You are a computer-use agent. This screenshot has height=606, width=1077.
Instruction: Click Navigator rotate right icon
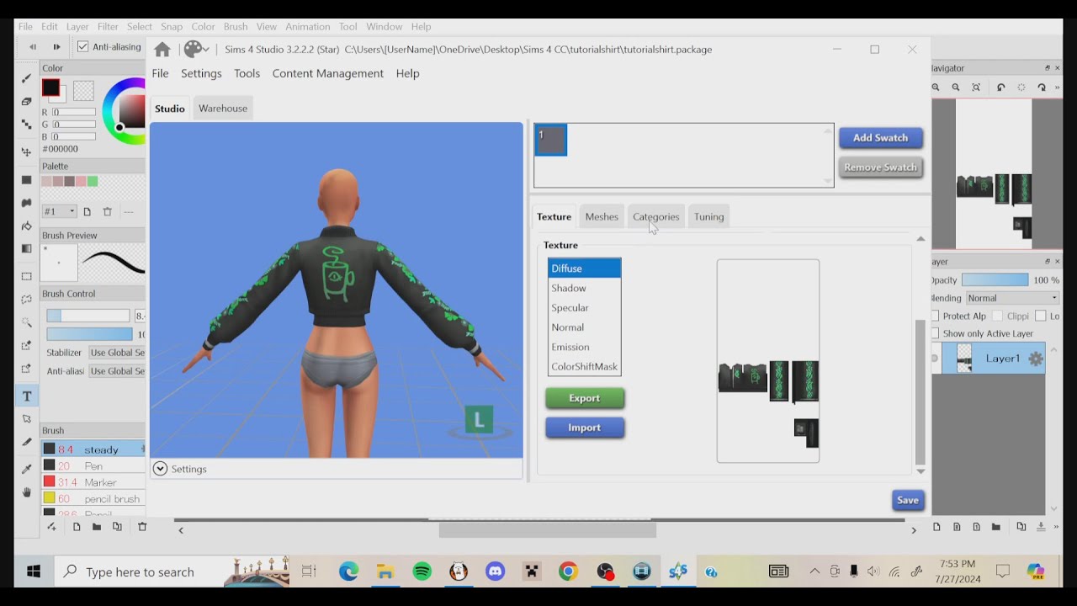[x=1042, y=88]
